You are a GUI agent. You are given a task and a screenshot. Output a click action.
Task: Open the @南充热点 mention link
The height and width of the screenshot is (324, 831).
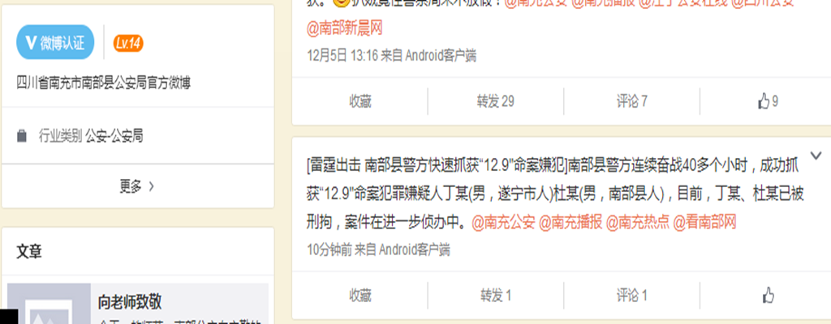(x=638, y=223)
